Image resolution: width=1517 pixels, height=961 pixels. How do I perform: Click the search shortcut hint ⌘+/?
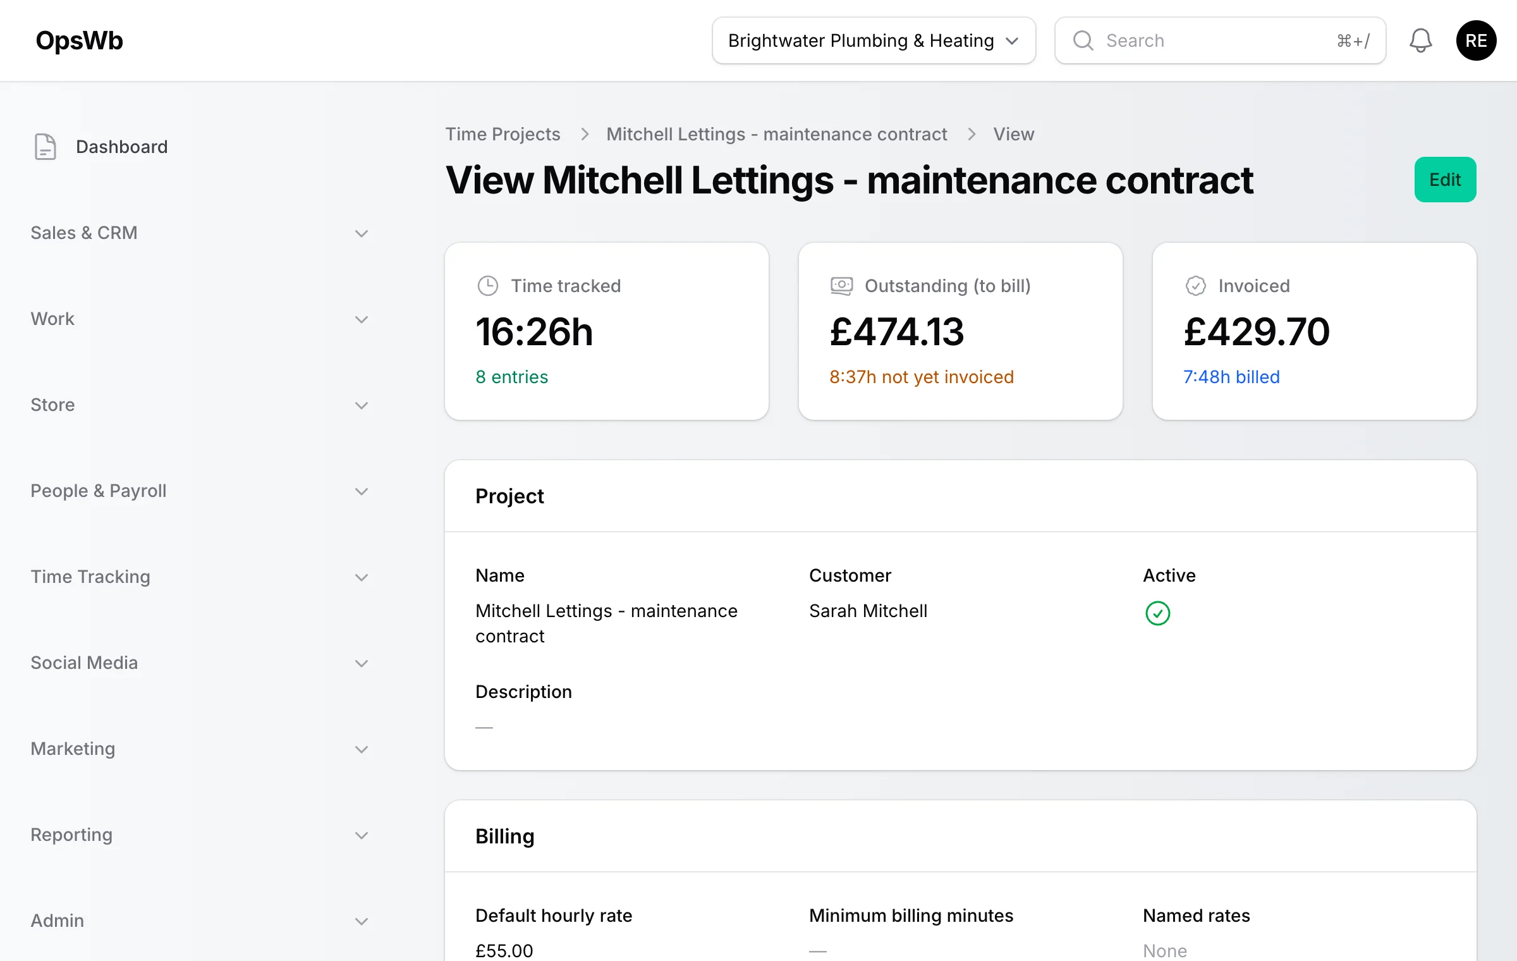pyautogui.click(x=1353, y=40)
